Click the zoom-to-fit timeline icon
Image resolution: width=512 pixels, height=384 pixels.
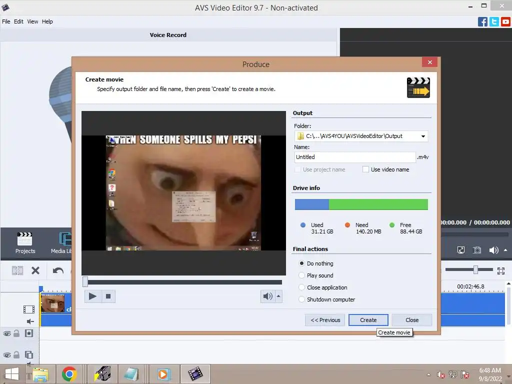[501, 270]
